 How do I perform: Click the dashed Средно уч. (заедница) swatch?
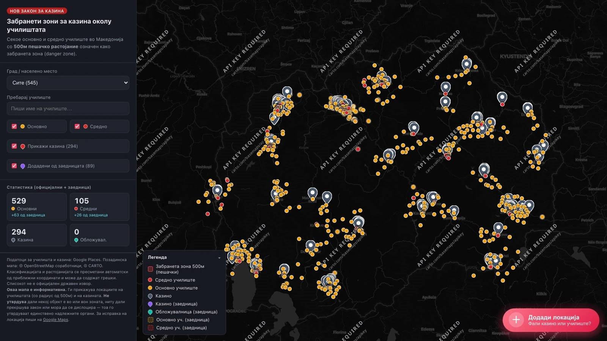click(150, 328)
